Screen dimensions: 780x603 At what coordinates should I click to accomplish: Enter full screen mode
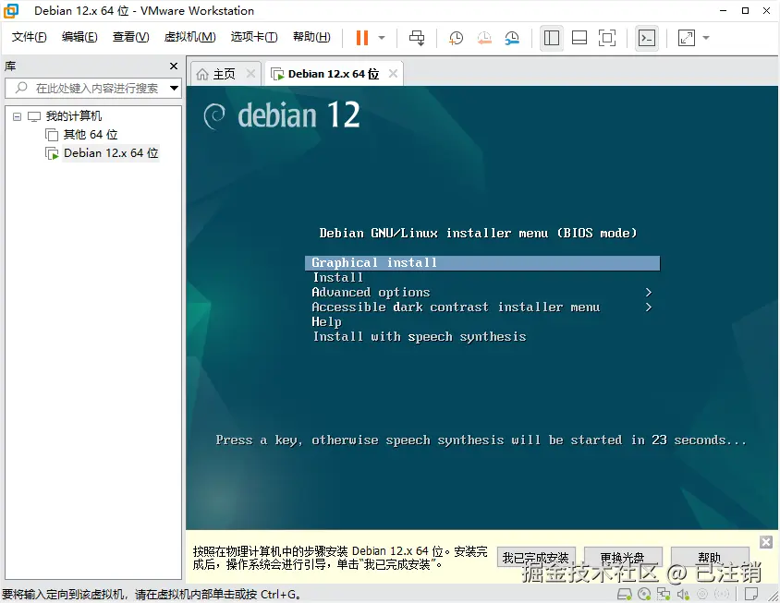(607, 38)
